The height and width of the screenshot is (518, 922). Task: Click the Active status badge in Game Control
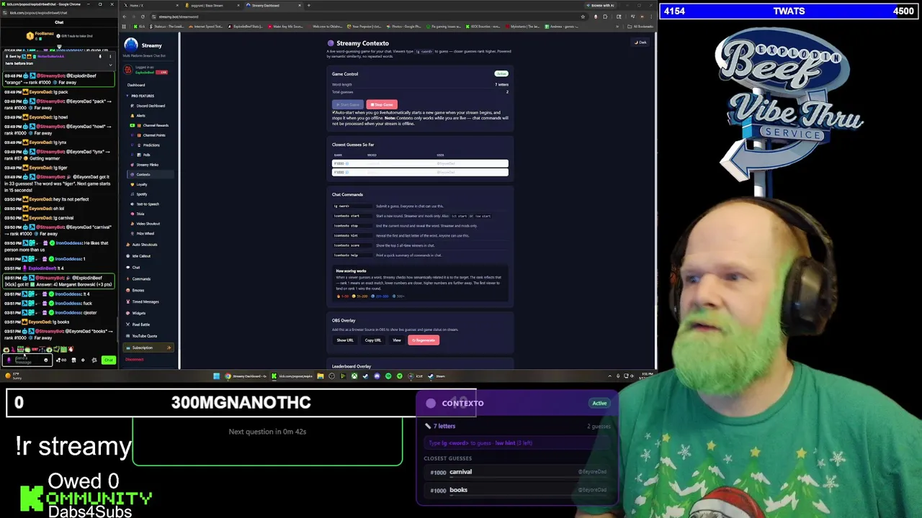(501, 73)
